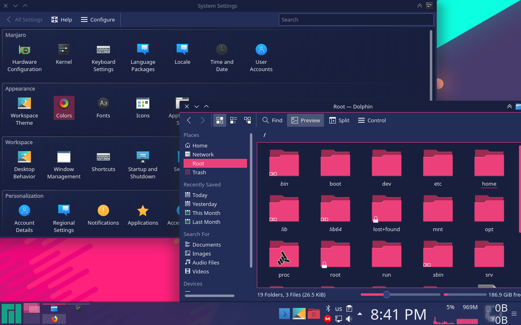Open Keyboard Settings module

(x=103, y=58)
